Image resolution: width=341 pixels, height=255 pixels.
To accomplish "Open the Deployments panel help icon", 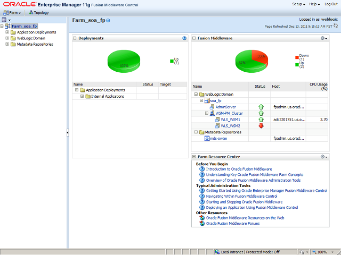I will point(184,38).
